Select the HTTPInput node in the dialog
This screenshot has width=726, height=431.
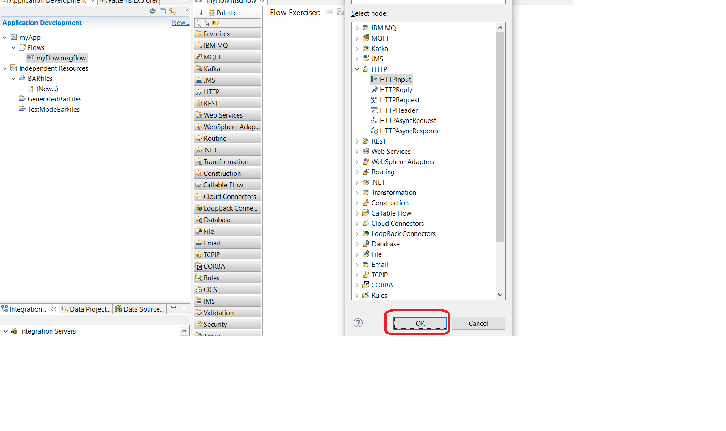click(x=391, y=80)
